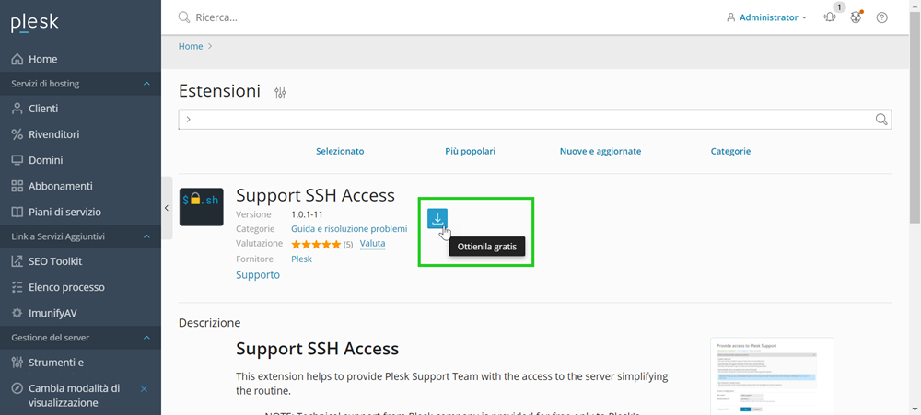Click the page vertical scrollbar

915,118
